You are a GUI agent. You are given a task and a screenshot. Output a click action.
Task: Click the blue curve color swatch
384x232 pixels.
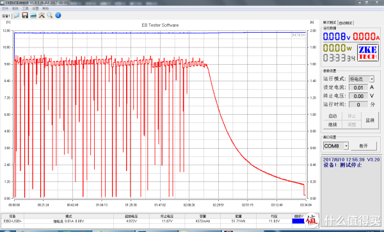[x=298, y=221]
